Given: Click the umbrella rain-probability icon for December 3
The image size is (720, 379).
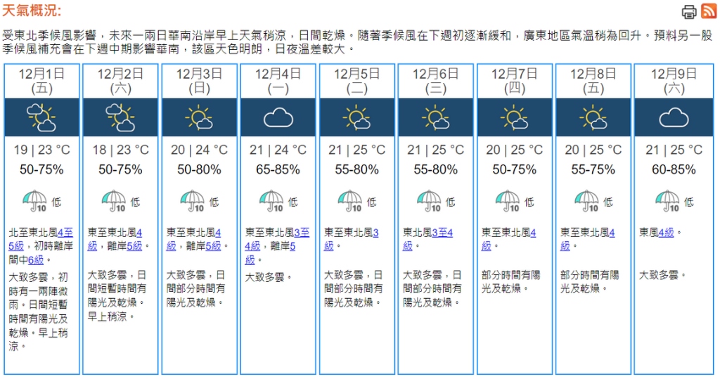Looking at the screenshot, I should (192, 201).
